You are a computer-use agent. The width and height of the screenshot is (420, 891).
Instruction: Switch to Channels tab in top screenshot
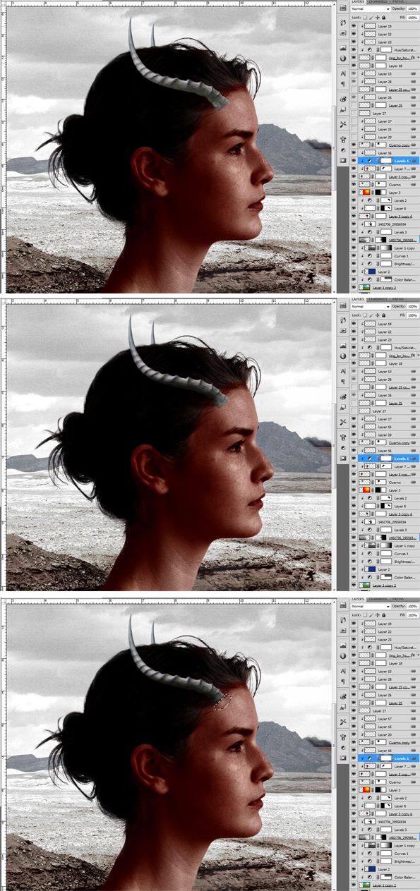point(378,1)
